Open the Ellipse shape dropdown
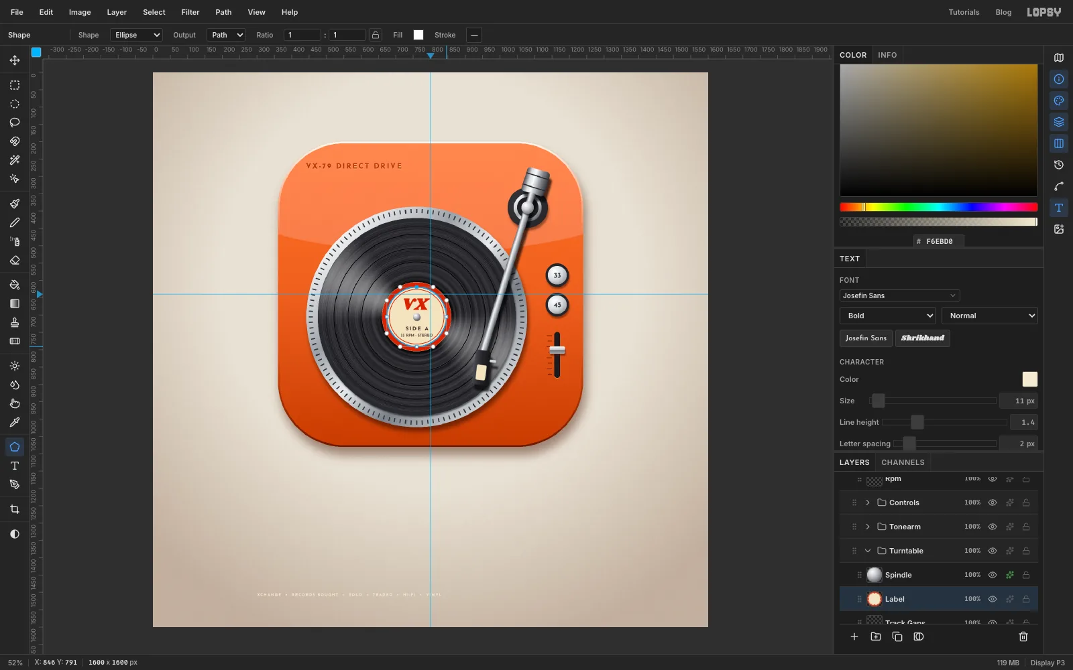1073x670 pixels. (x=137, y=35)
